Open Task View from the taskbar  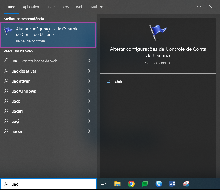[103, 184]
